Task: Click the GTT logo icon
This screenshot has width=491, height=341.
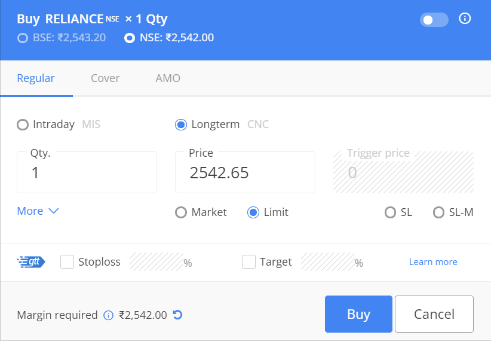Action: [x=31, y=261]
